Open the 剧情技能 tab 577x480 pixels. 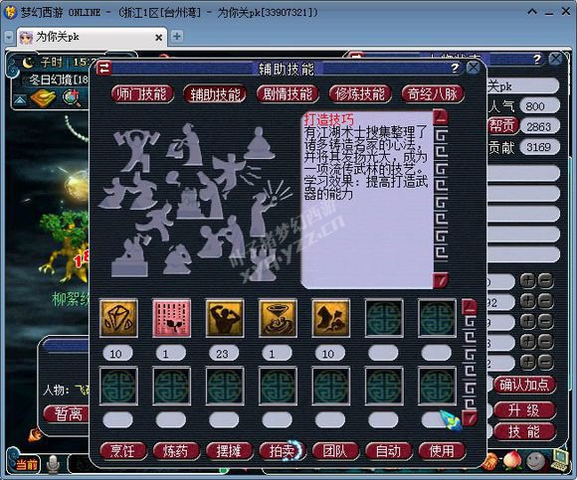[288, 94]
